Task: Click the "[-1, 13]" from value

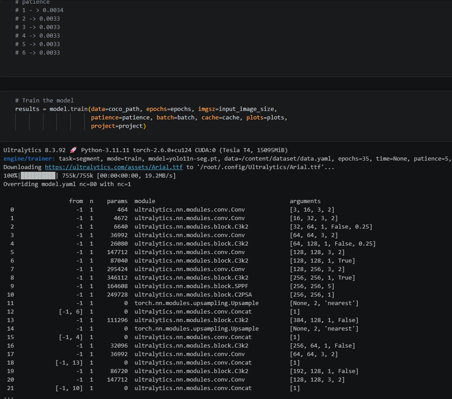Action: tap(69, 363)
